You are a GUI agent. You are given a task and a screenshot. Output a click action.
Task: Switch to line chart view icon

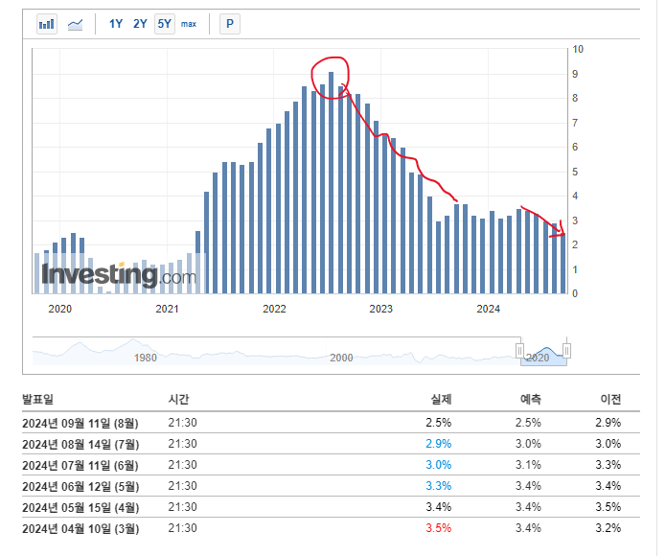pyautogui.click(x=75, y=24)
